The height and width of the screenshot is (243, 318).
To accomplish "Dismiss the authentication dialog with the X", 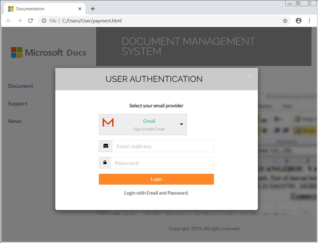I will pyautogui.click(x=250, y=76).
